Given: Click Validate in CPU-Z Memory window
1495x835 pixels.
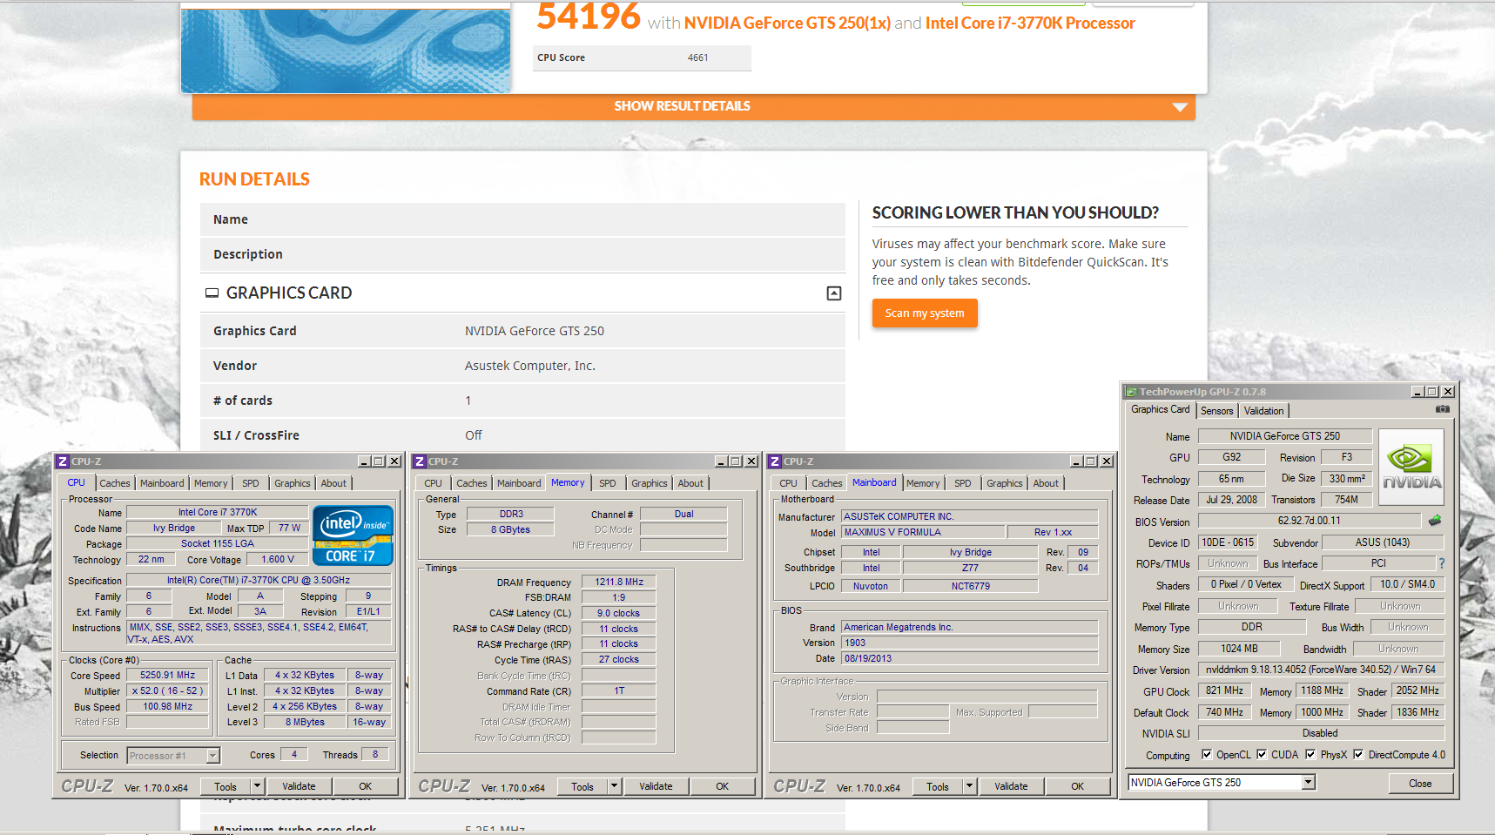Looking at the screenshot, I should coord(657,786).
